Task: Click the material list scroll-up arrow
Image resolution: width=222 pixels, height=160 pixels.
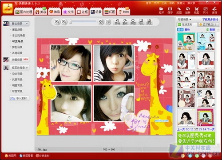Action: (218, 30)
